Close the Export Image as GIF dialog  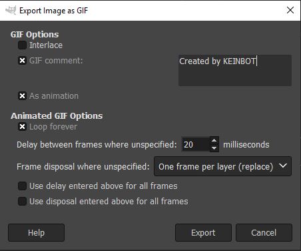point(290,10)
